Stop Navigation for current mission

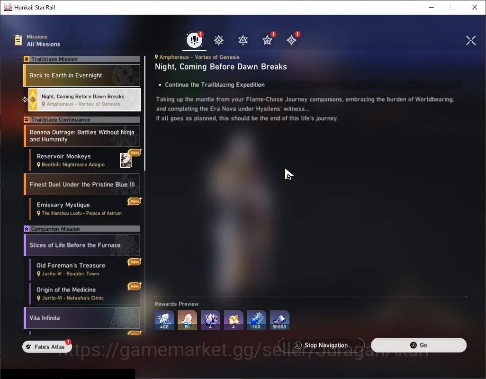click(321, 345)
